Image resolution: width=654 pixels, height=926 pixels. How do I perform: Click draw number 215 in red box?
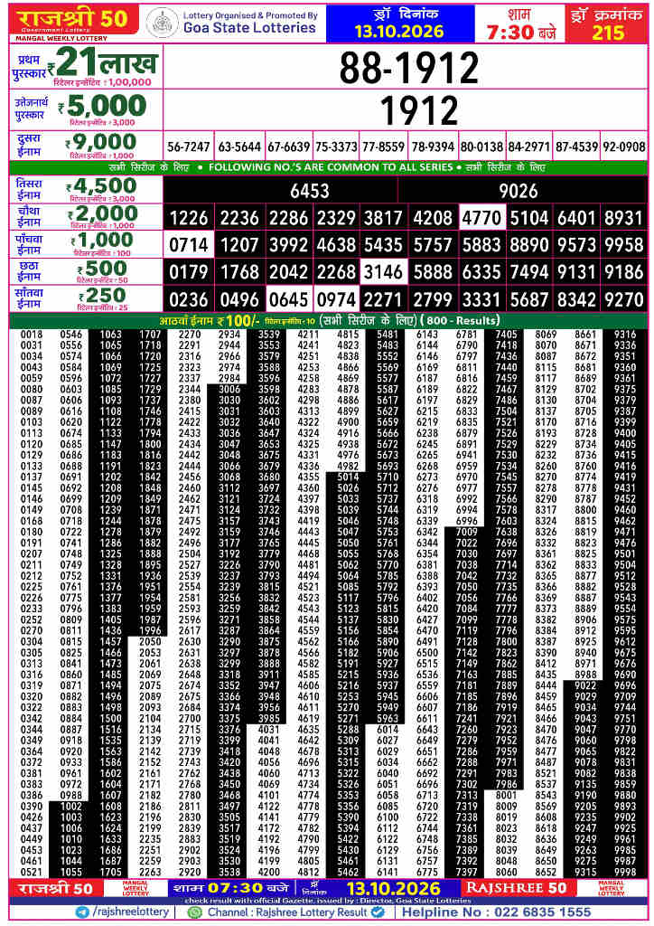(607, 32)
